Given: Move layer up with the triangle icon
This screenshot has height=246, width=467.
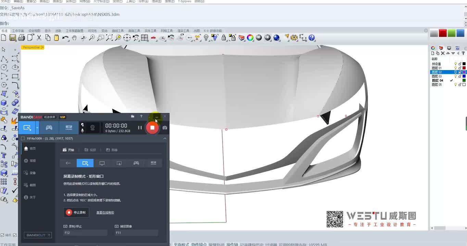Looking at the screenshot, I should (448, 53).
